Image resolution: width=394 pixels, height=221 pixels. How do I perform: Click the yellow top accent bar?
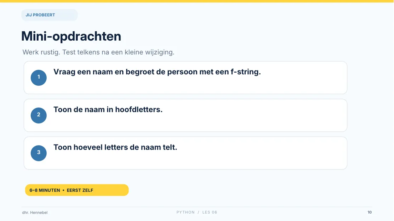point(197,1)
